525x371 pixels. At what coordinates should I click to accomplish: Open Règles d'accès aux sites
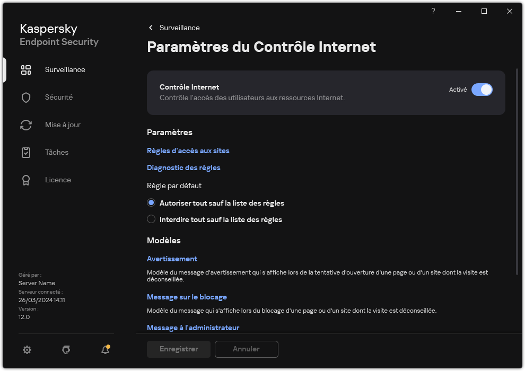tap(188, 151)
